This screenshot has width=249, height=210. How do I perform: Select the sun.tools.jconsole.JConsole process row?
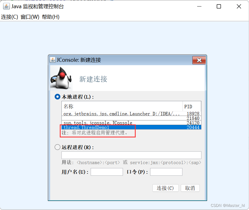tap(131, 123)
